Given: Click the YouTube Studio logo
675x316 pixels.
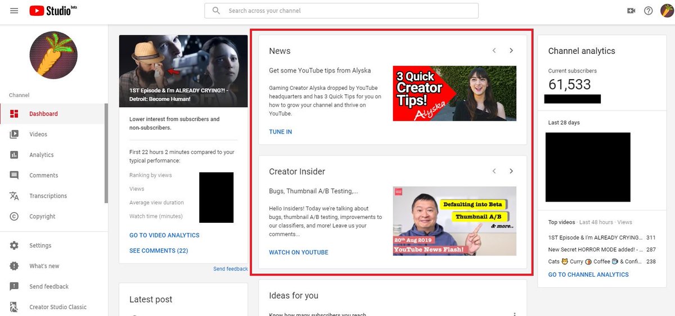Looking at the screenshot, I should click(53, 11).
